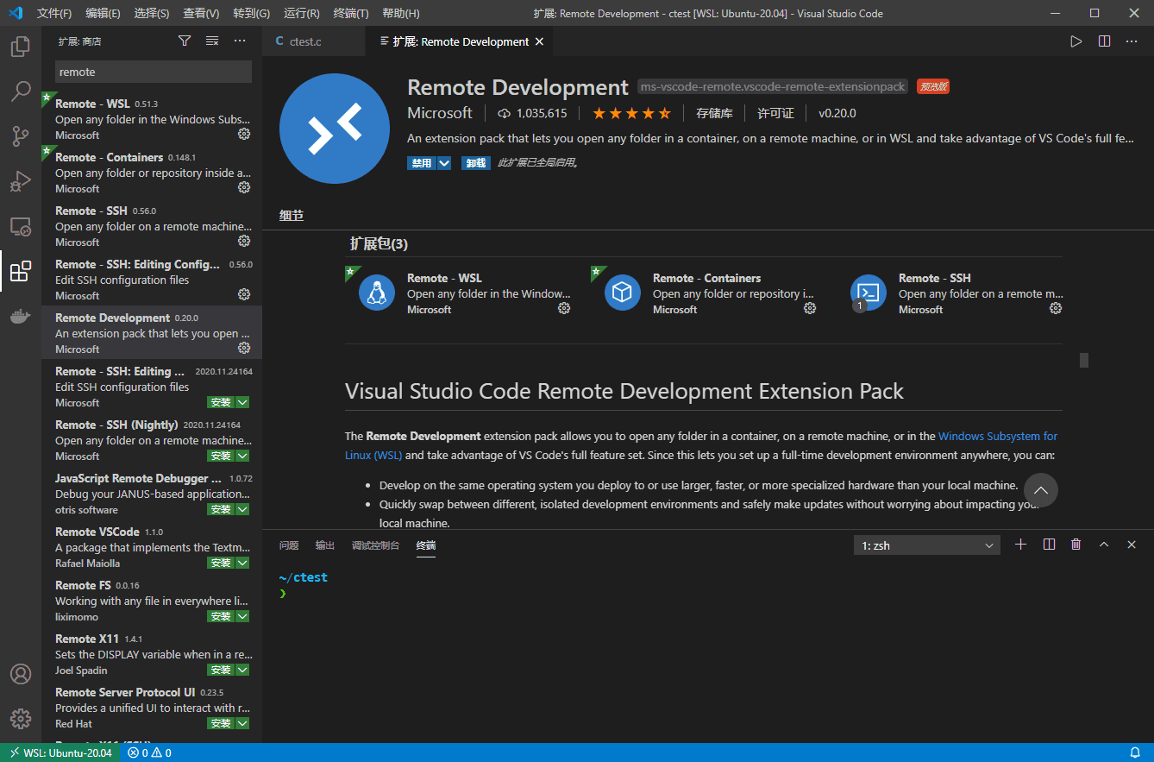Add a new terminal with plus icon
The width and height of the screenshot is (1154, 762).
click(1021, 545)
